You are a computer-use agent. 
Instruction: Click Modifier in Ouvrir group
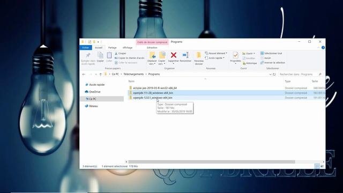click(249, 58)
